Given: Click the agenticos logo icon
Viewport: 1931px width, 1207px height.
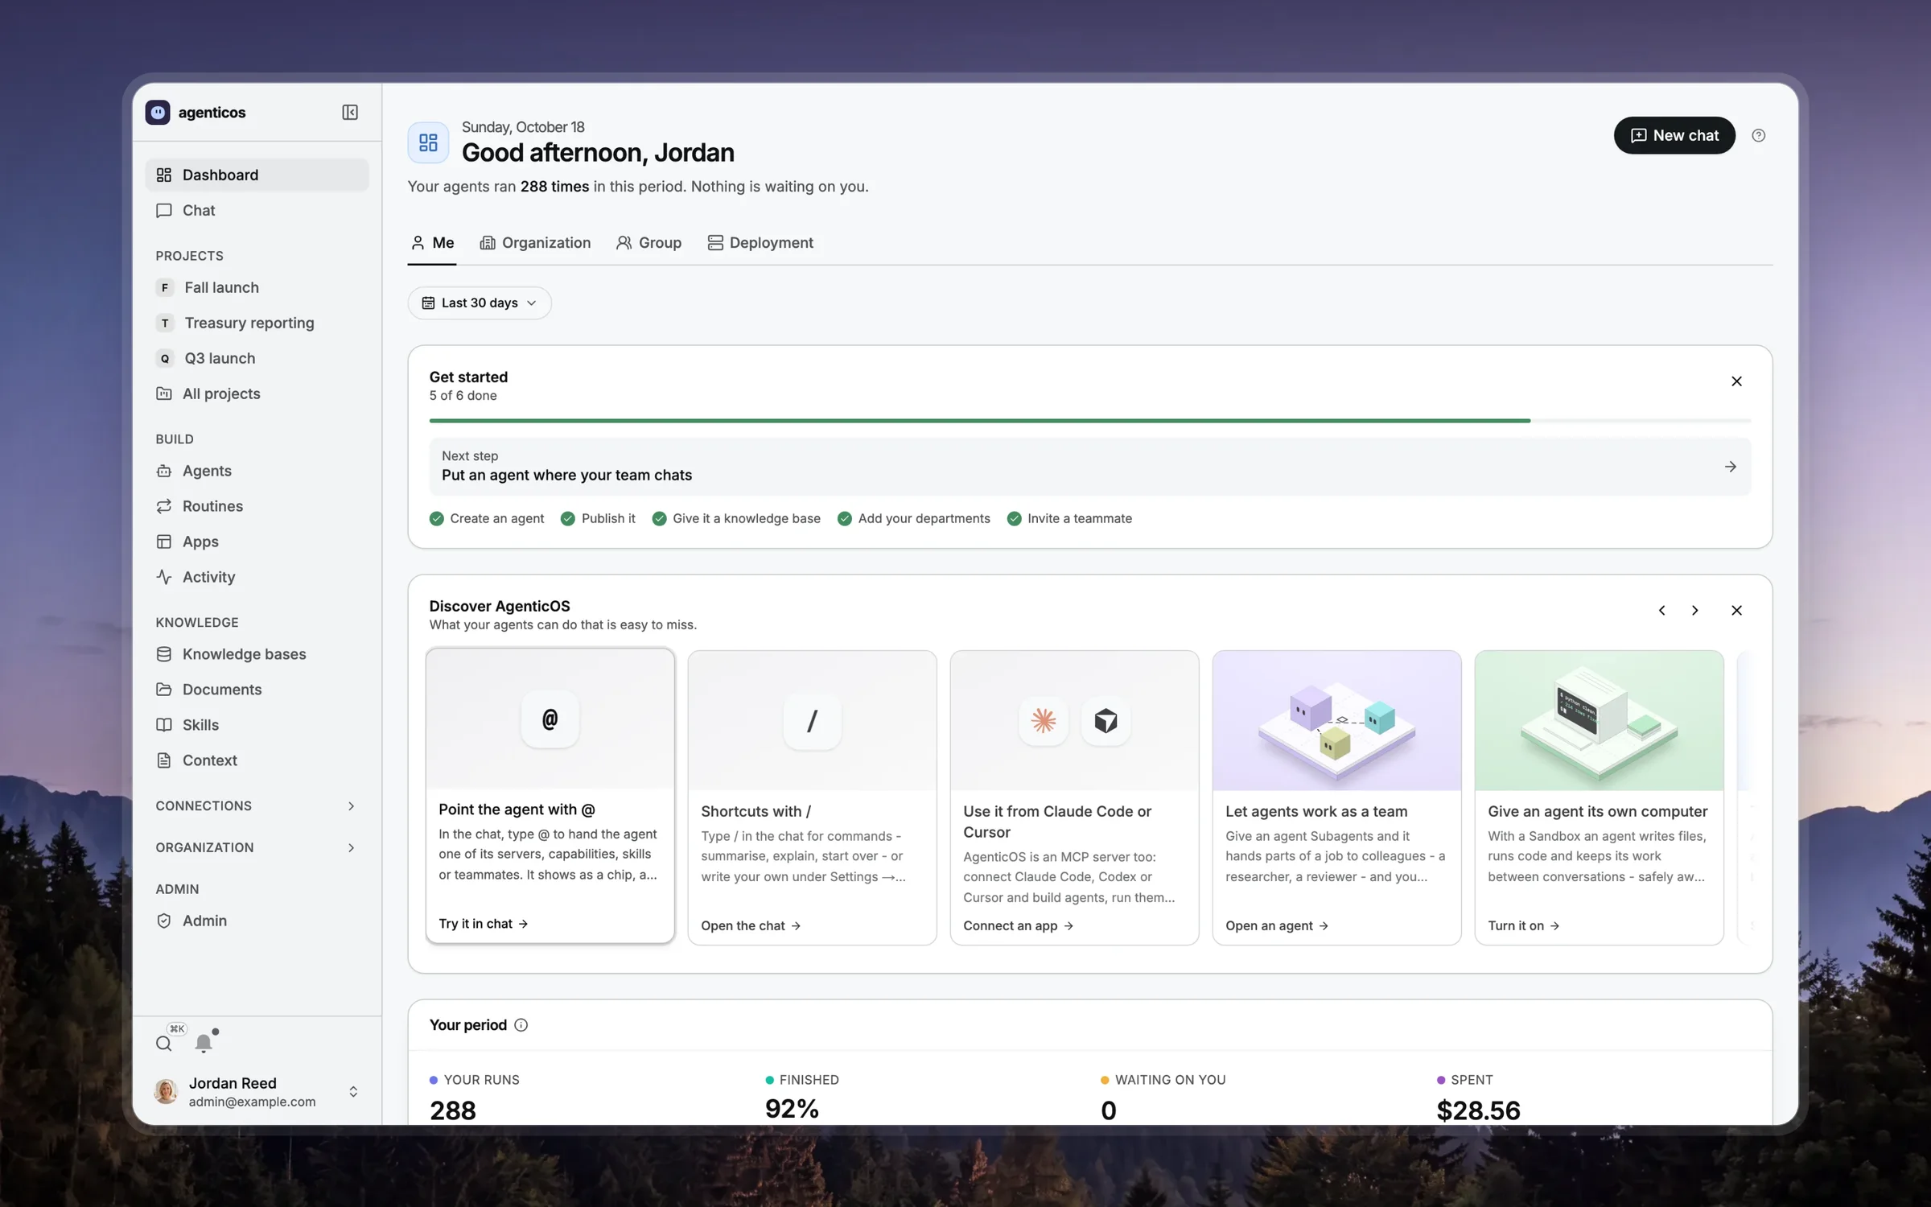Looking at the screenshot, I should pos(158,112).
